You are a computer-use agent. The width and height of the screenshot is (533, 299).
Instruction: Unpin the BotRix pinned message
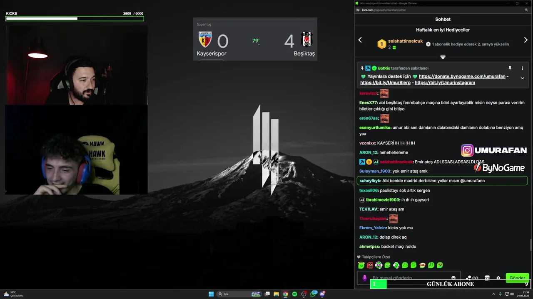point(510,68)
